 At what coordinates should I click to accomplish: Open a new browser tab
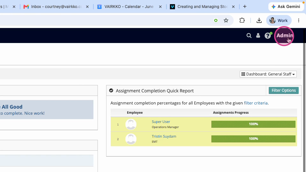click(x=245, y=7)
